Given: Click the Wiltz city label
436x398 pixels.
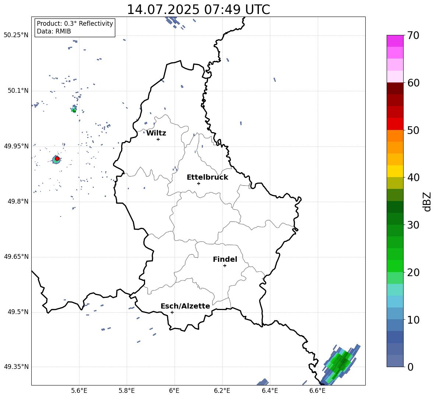Looking at the screenshot, I should tap(156, 133).
